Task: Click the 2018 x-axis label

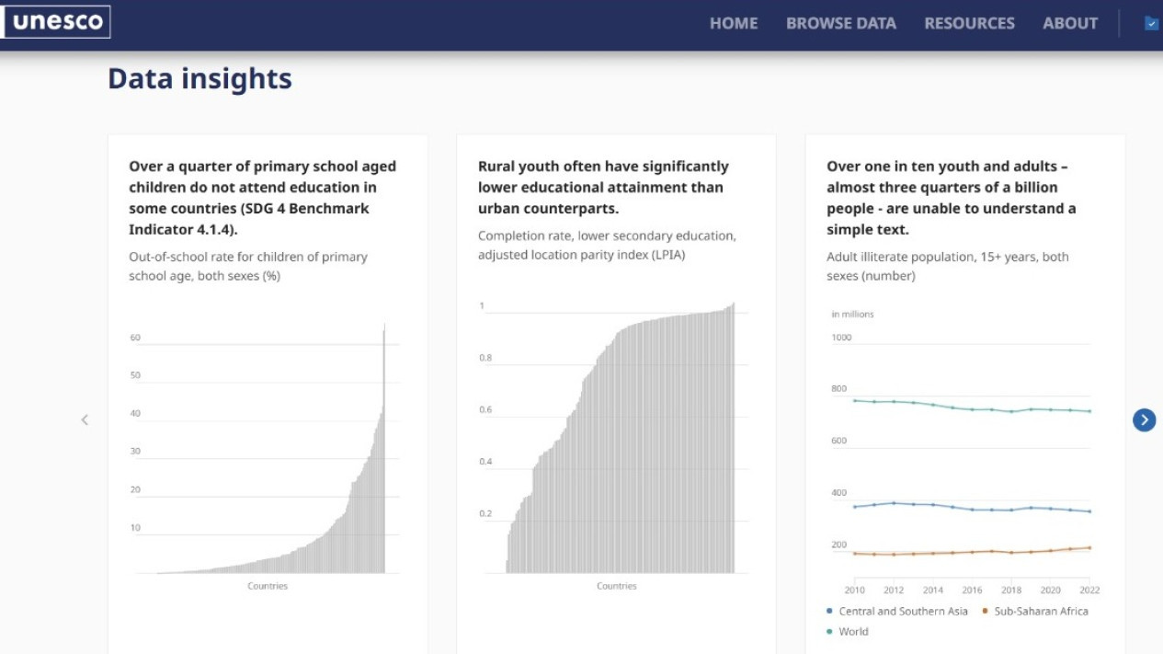Action: [1011, 590]
